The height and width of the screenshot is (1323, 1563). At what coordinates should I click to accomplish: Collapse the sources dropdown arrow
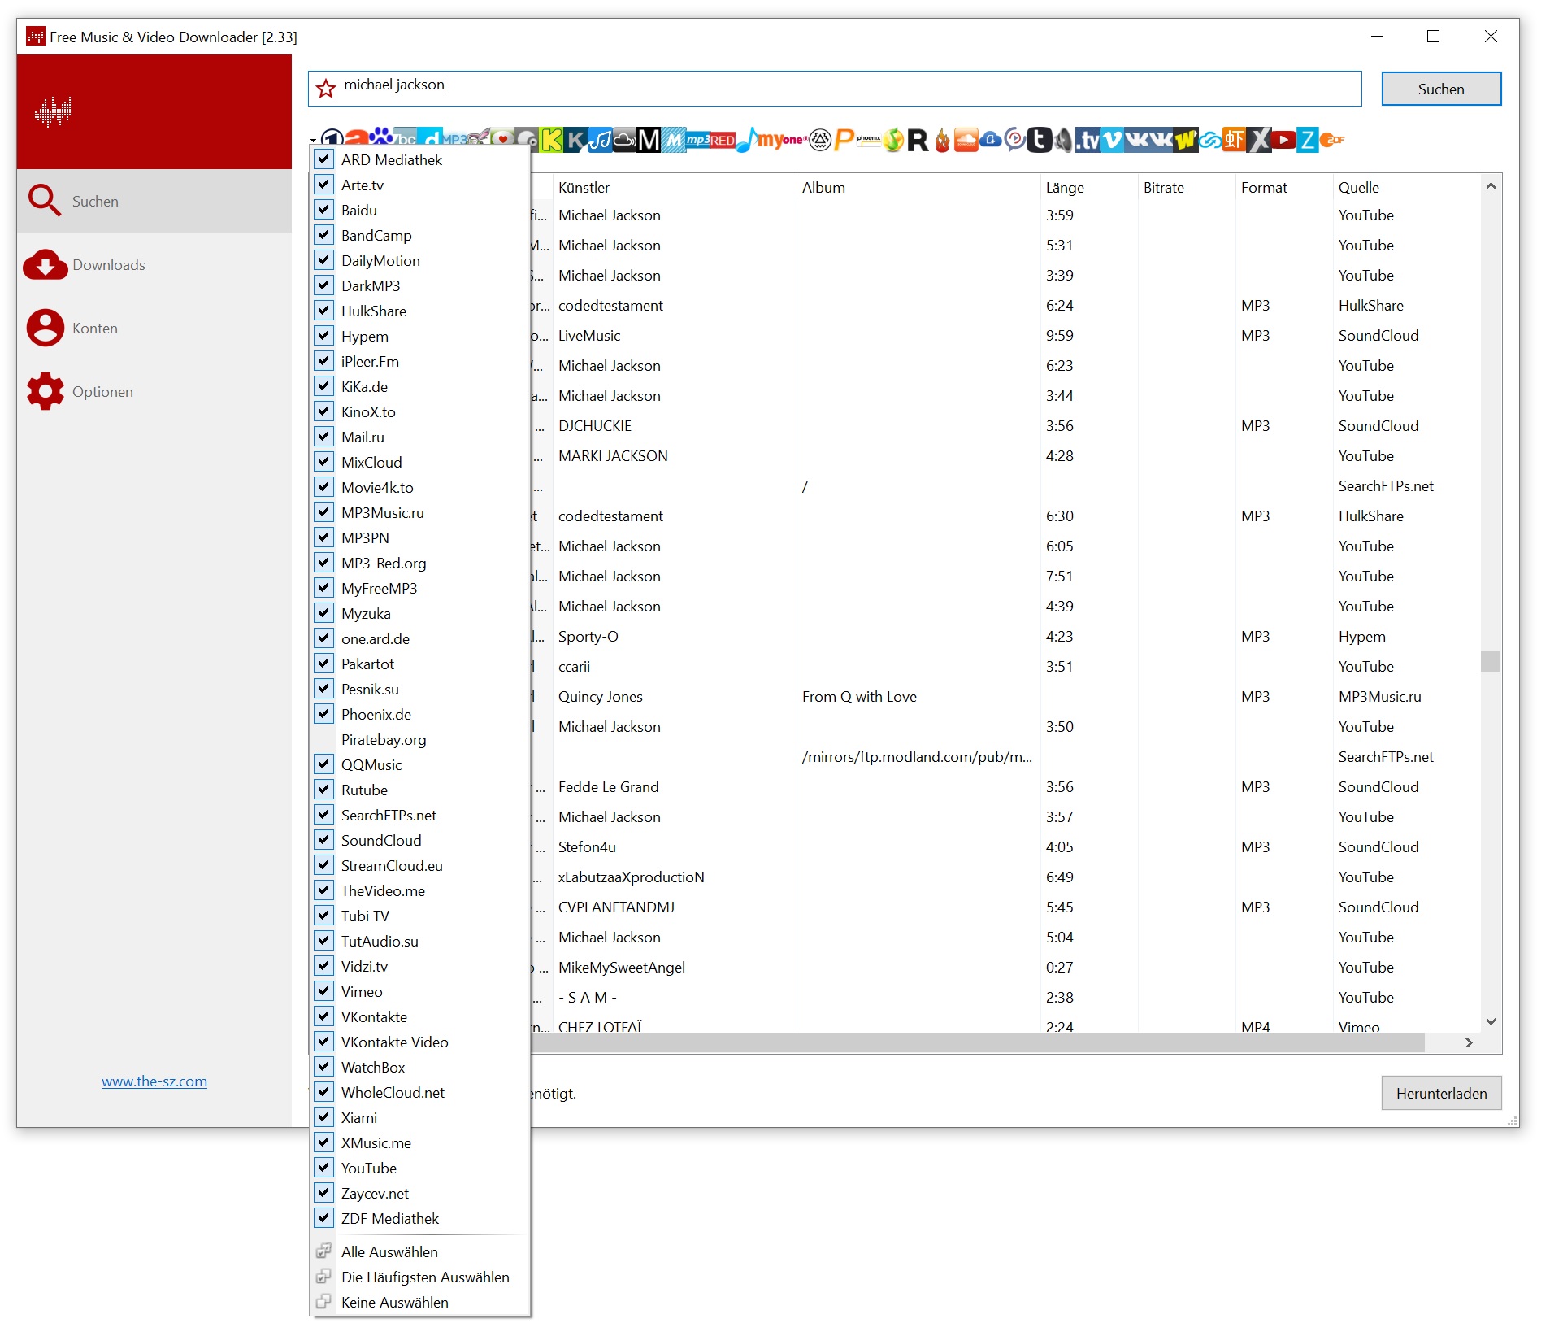[x=314, y=141]
